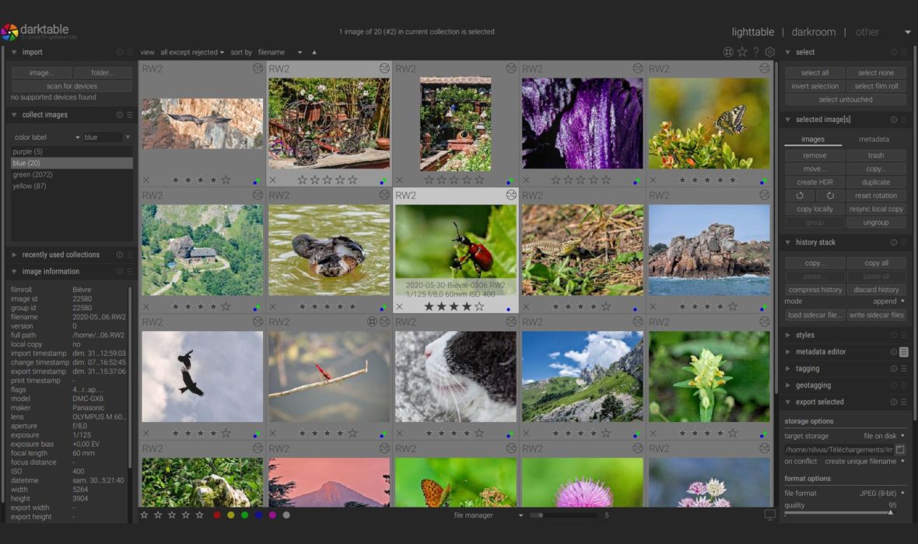918x544 pixels.
Task: Switch to the darkroom view
Action: coord(813,32)
